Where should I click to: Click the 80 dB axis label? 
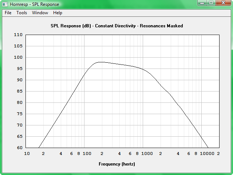pyautogui.click(x=20, y=102)
